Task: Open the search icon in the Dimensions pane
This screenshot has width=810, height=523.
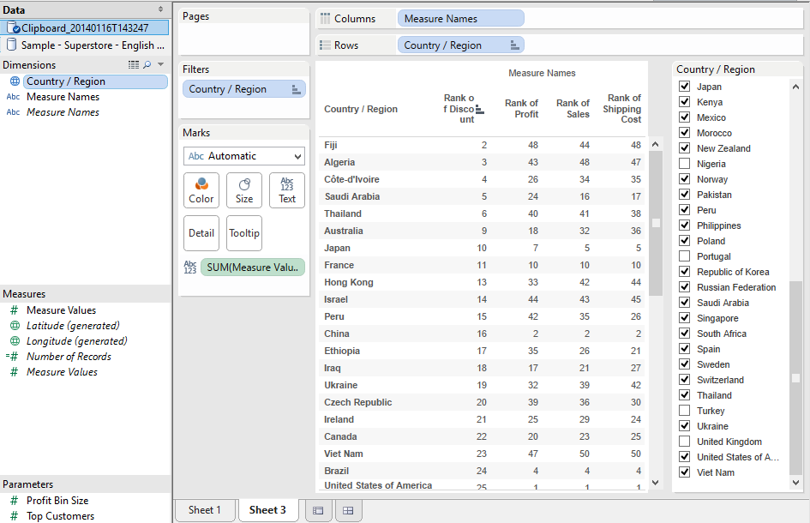Action: (x=146, y=64)
